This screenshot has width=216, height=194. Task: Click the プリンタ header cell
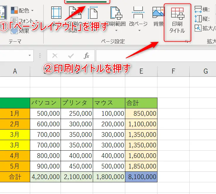77,103
